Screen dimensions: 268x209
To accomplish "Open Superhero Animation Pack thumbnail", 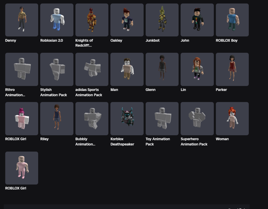I will [x=197, y=119].
